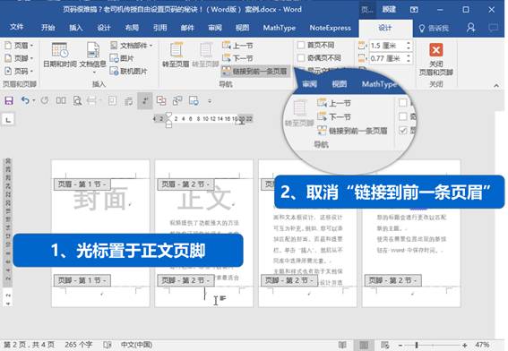Image resolution: width=508 pixels, height=351 pixels.
Task: Click the red overlapping squares toolbar icon
Action: [x=161, y=100]
